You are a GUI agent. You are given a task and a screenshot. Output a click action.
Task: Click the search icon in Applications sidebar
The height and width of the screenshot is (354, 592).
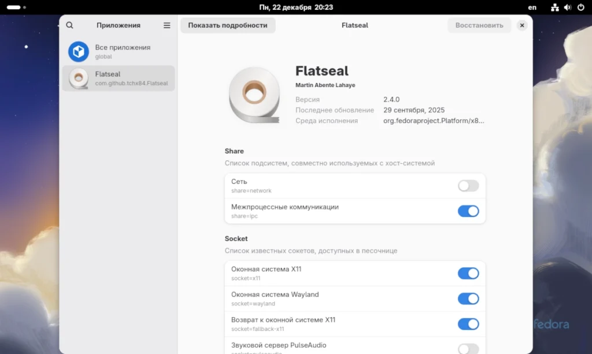point(69,25)
